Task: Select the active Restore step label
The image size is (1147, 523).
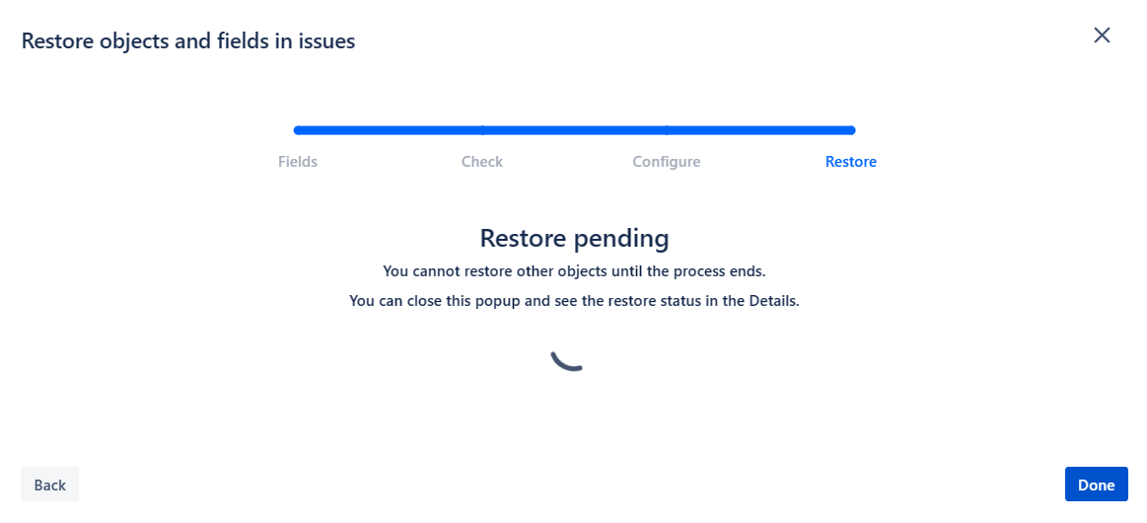Action: click(x=851, y=162)
